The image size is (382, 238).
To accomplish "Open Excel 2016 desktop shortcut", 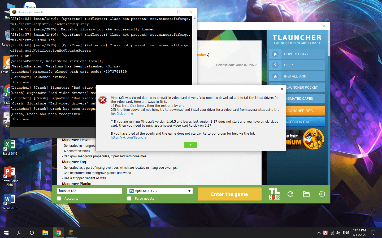I will click(10, 147).
